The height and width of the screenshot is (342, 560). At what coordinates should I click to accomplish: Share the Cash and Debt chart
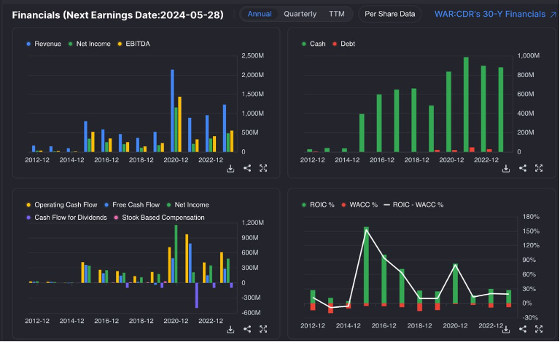tap(523, 168)
